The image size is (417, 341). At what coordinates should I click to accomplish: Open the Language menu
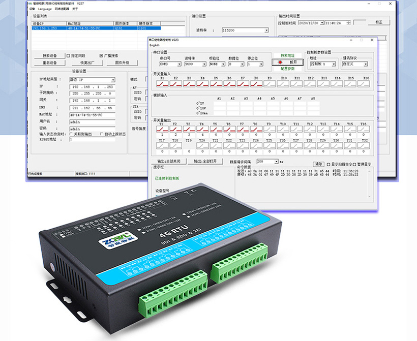click(x=45, y=9)
